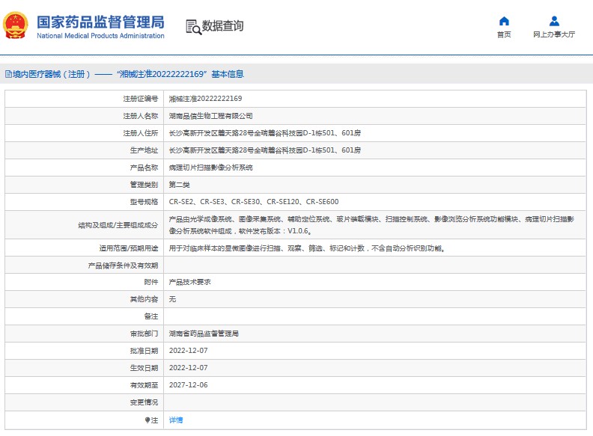This screenshot has width=593, height=436.
Task: Click 第二类 management category value
Action: (179, 185)
